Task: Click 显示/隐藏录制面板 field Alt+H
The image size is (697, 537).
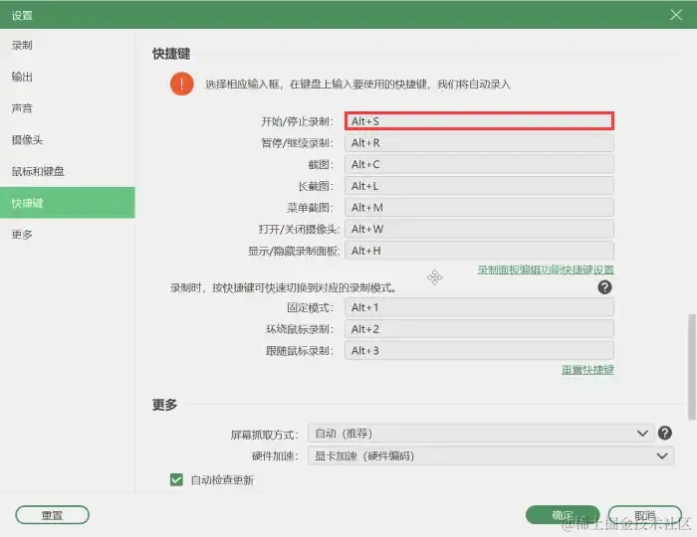Action: 479,251
